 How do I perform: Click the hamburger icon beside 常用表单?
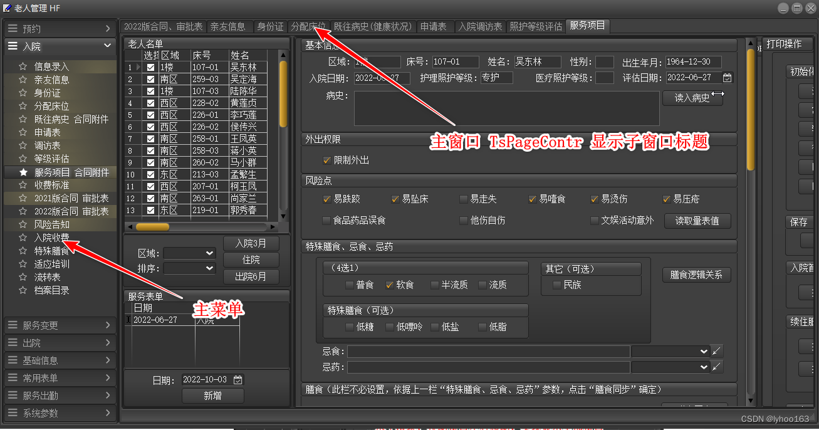14,377
